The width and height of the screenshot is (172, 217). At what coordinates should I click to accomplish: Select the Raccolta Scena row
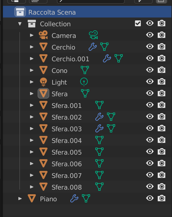point(87,12)
